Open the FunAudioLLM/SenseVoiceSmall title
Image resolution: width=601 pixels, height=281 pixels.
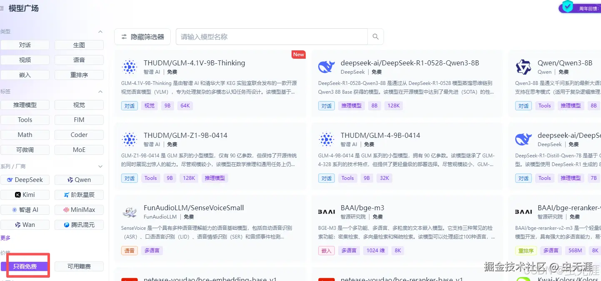tap(194, 208)
